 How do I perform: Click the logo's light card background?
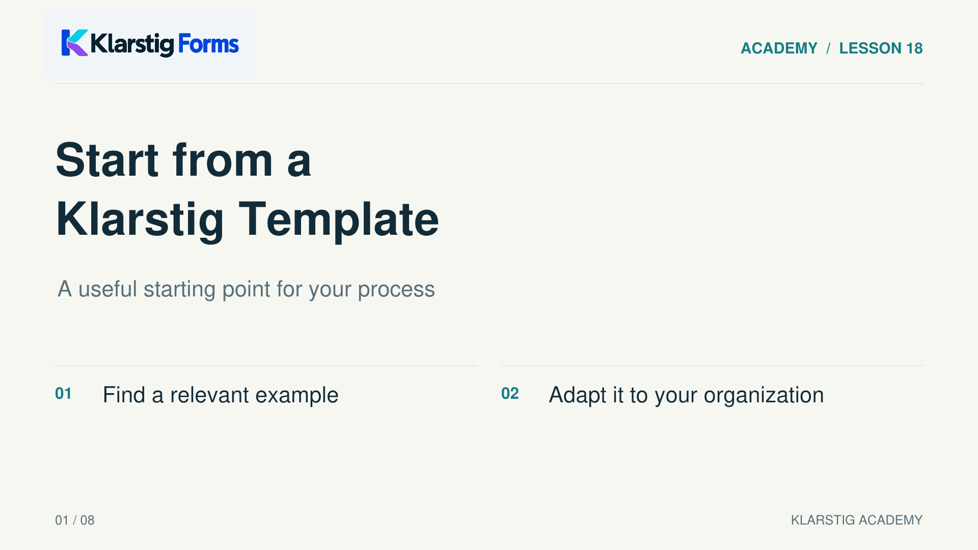point(149,44)
